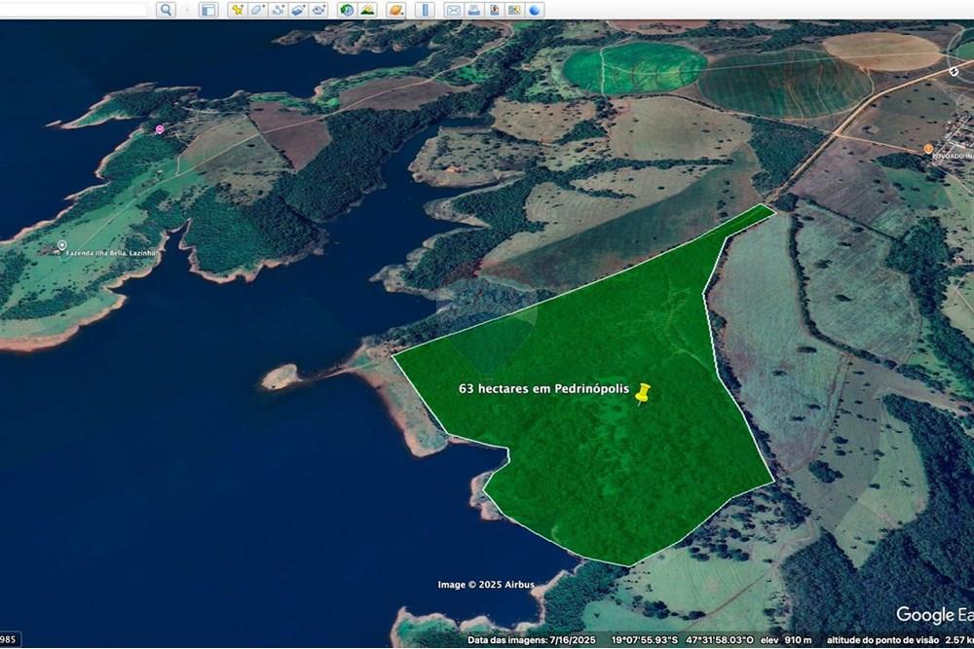
Task: Click the yellow pushpin placemark
Action: pos(642,393)
